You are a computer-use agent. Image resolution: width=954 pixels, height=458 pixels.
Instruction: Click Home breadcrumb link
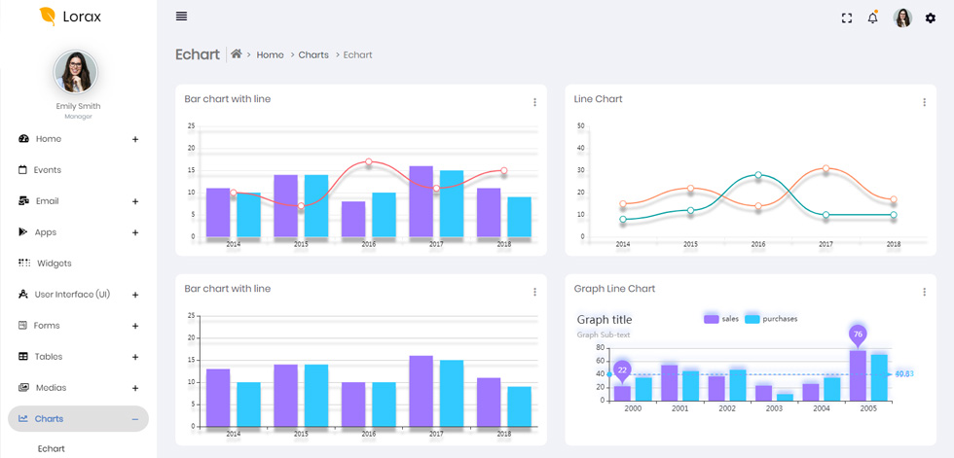(x=271, y=54)
